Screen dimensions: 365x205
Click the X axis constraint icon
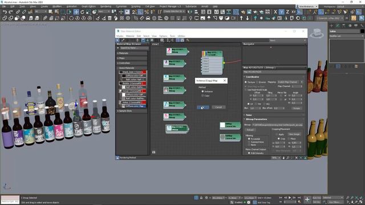tap(275, 12)
